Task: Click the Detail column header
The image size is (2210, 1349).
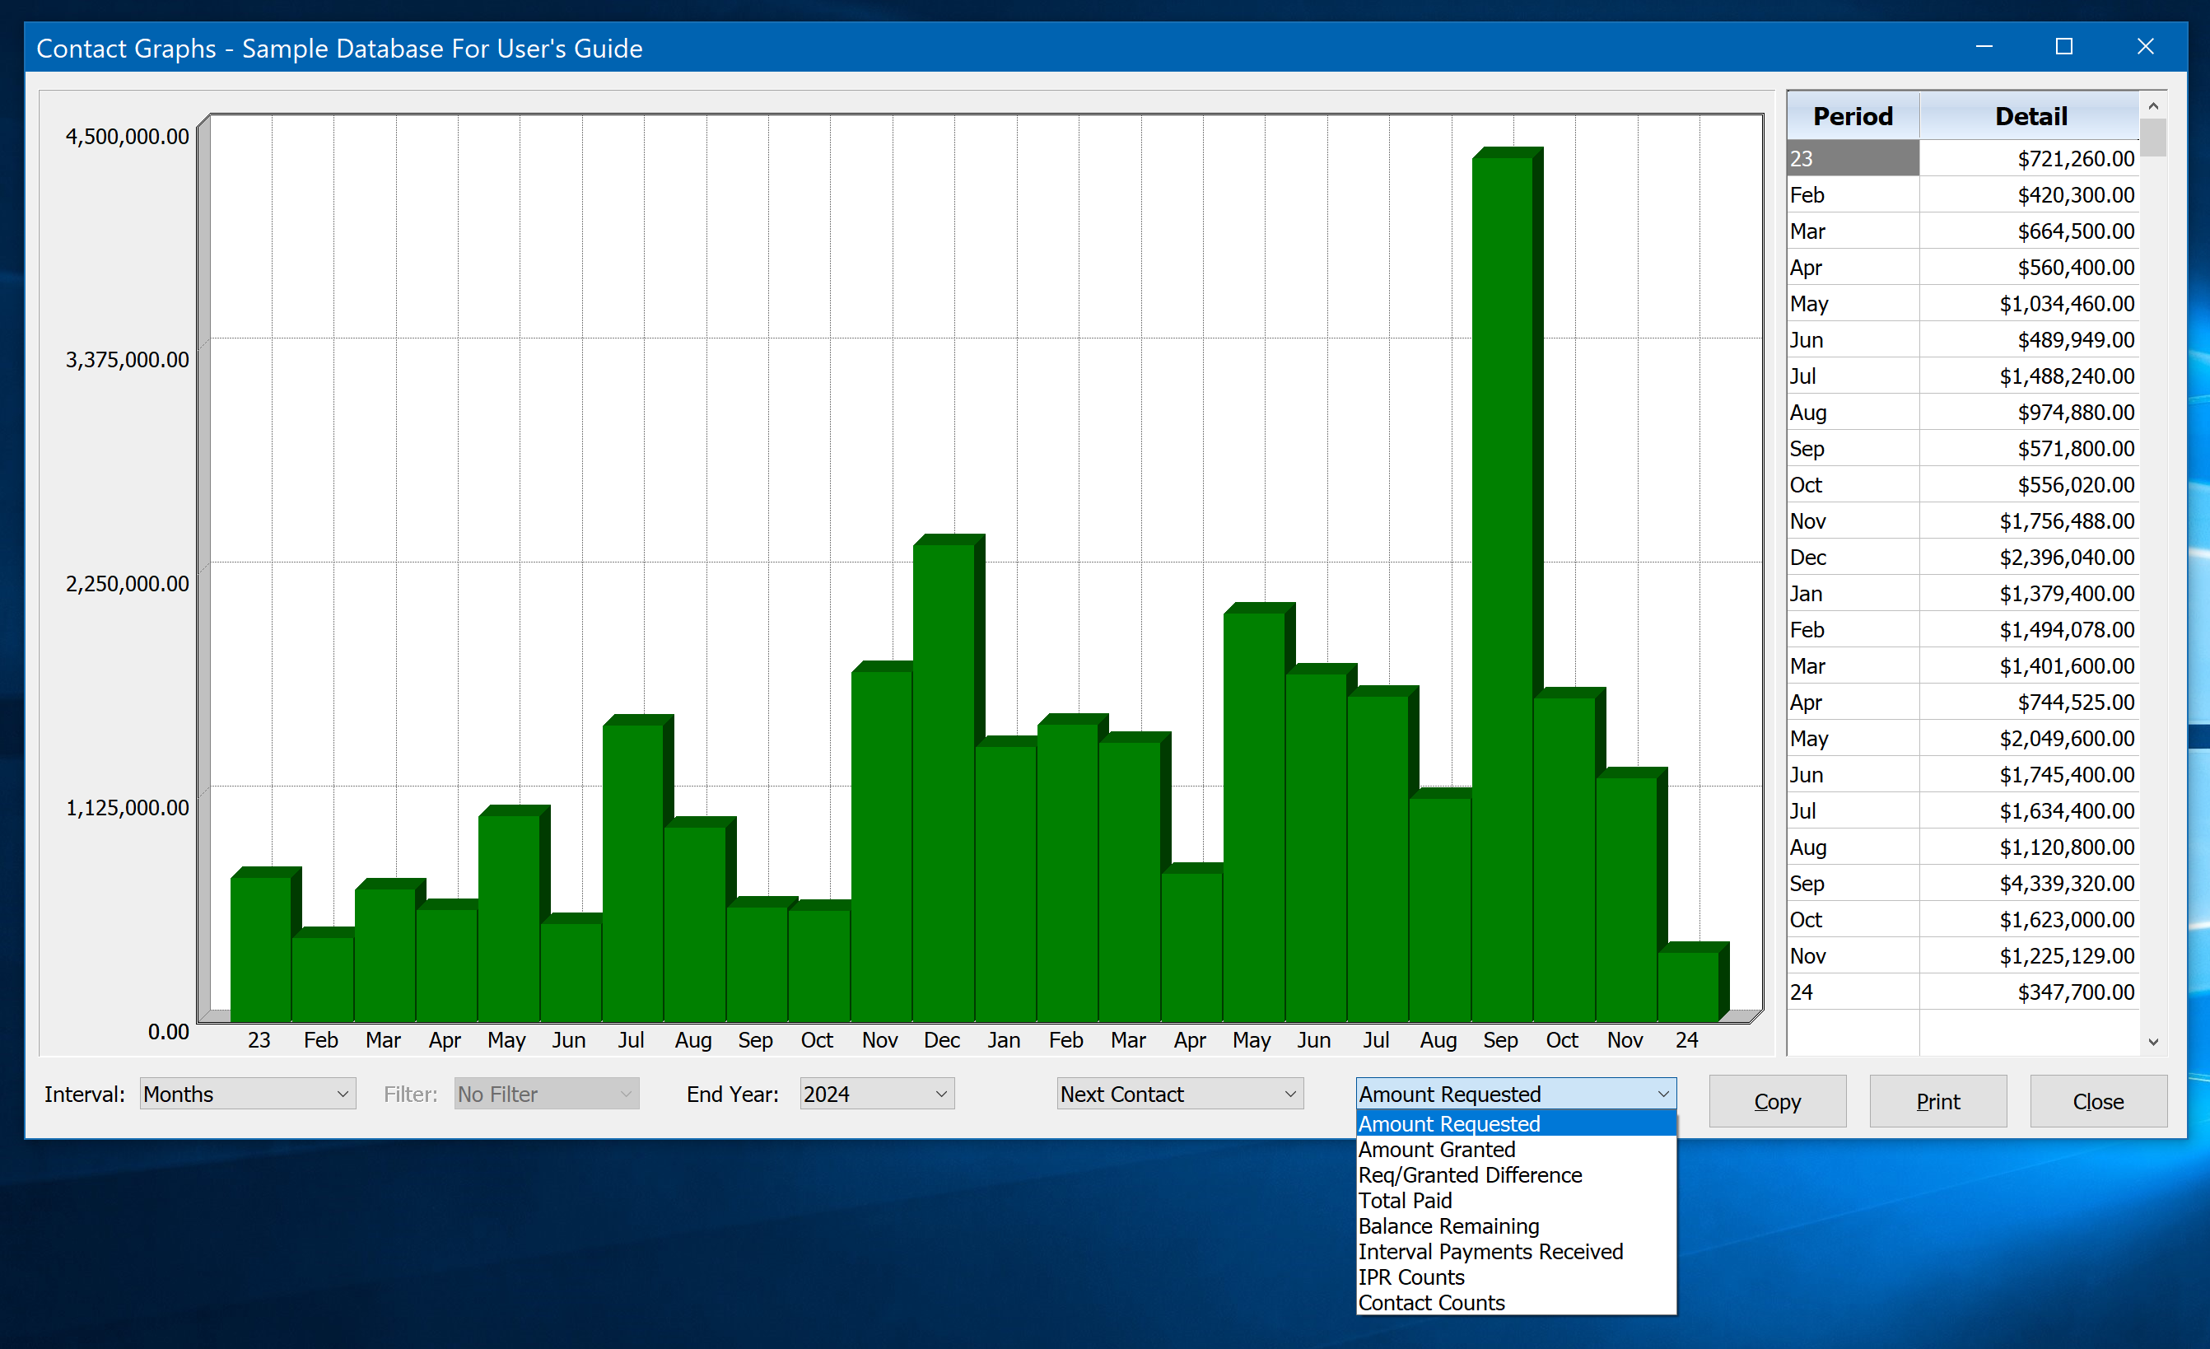Action: pyautogui.click(x=2030, y=115)
